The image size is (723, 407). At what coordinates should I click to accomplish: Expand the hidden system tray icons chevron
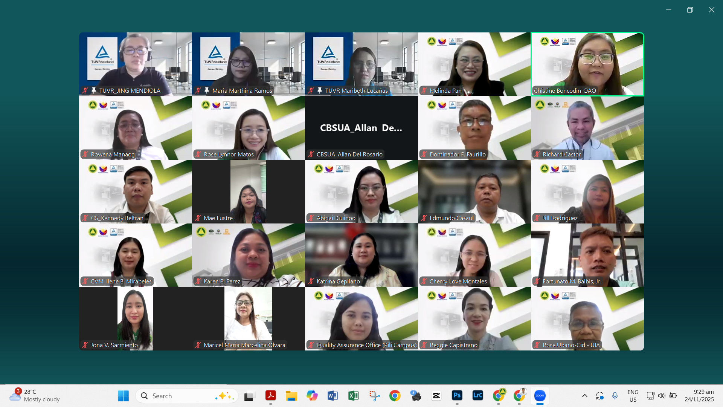click(x=584, y=396)
